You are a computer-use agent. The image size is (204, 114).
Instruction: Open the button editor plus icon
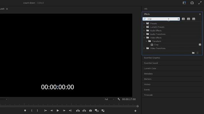[135, 111]
